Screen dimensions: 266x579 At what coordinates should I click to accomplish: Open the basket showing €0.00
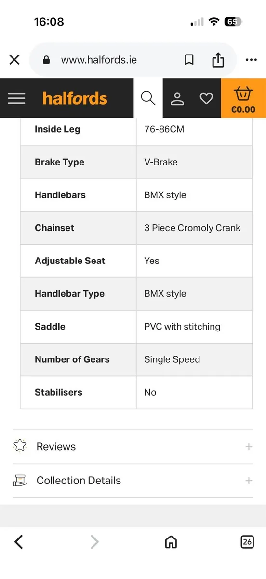click(x=243, y=98)
